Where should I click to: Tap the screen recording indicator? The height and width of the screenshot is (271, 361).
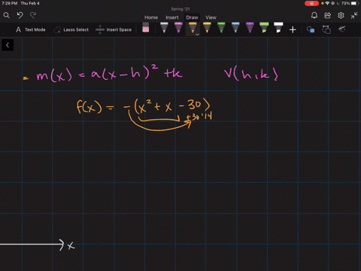click(311, 3)
